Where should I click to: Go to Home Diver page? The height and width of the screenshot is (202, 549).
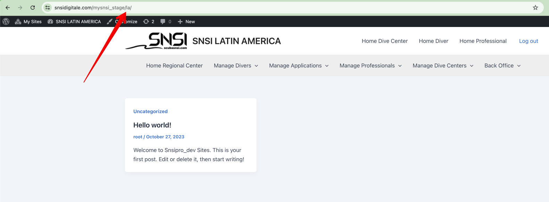(433, 41)
